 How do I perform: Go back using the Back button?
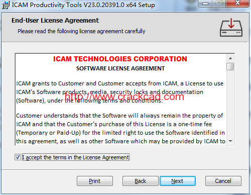141,181
